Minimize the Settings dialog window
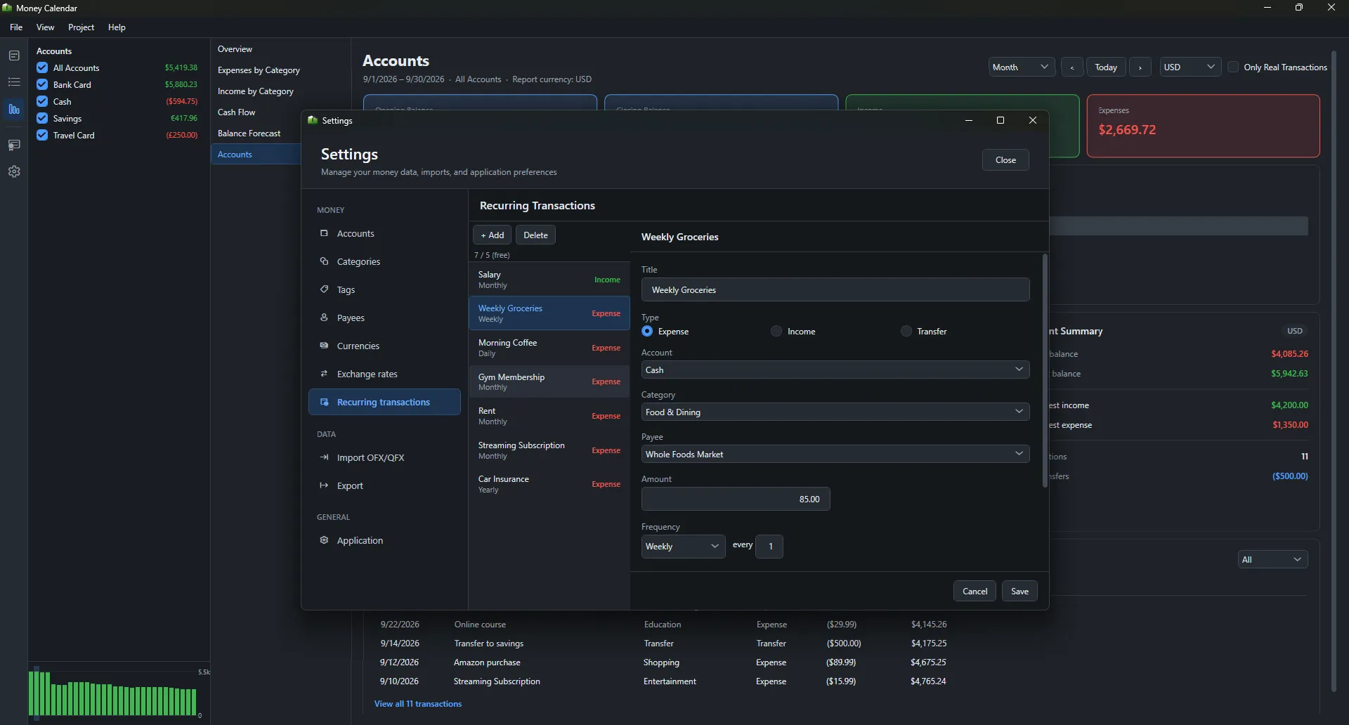1349x725 pixels. 969,120
